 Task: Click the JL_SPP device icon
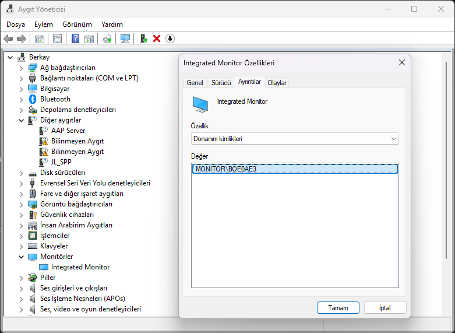click(44, 162)
